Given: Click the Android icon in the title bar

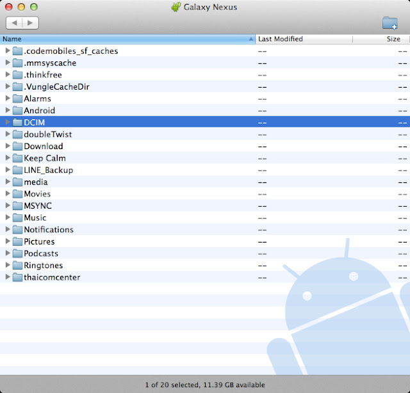Looking at the screenshot, I should pyautogui.click(x=176, y=7).
